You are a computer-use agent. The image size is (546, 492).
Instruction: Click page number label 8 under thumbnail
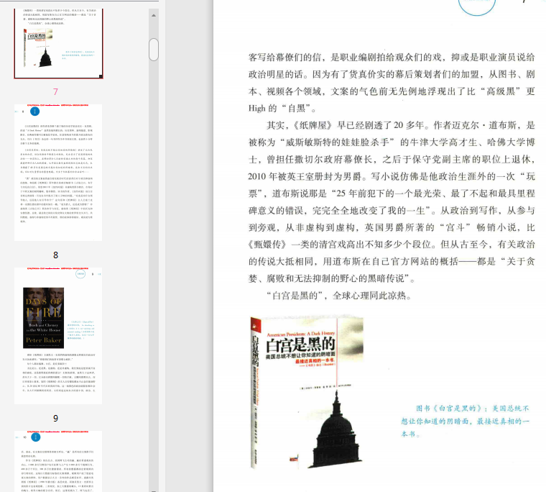pyautogui.click(x=55, y=255)
